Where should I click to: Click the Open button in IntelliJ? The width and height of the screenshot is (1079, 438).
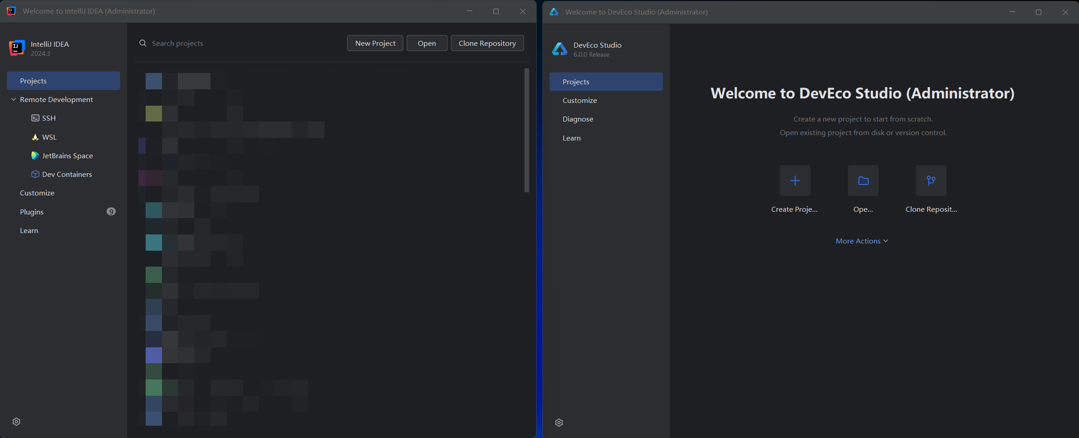point(427,43)
